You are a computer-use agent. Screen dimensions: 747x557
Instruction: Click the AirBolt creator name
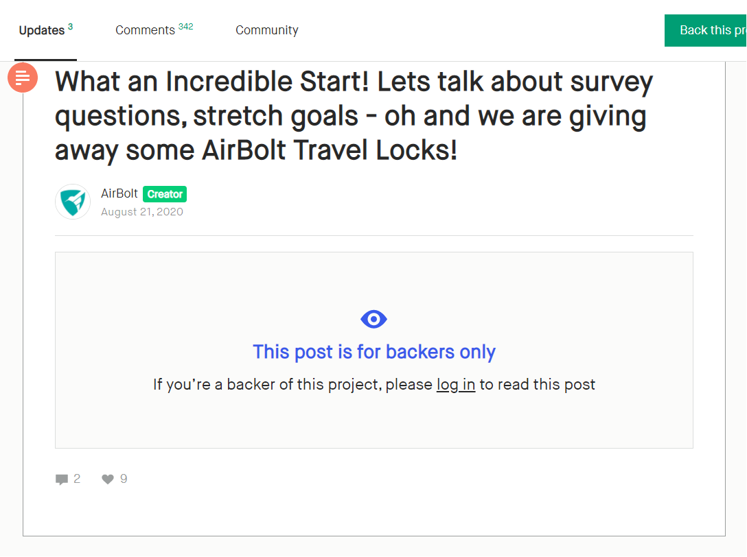(119, 193)
